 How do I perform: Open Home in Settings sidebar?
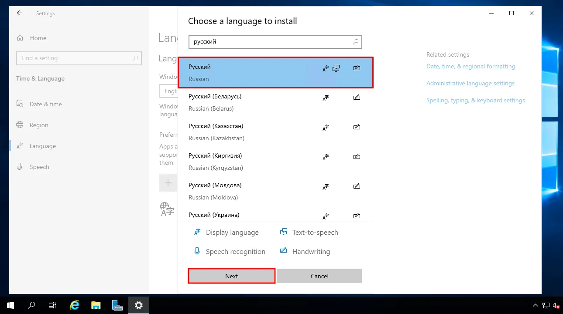point(38,38)
